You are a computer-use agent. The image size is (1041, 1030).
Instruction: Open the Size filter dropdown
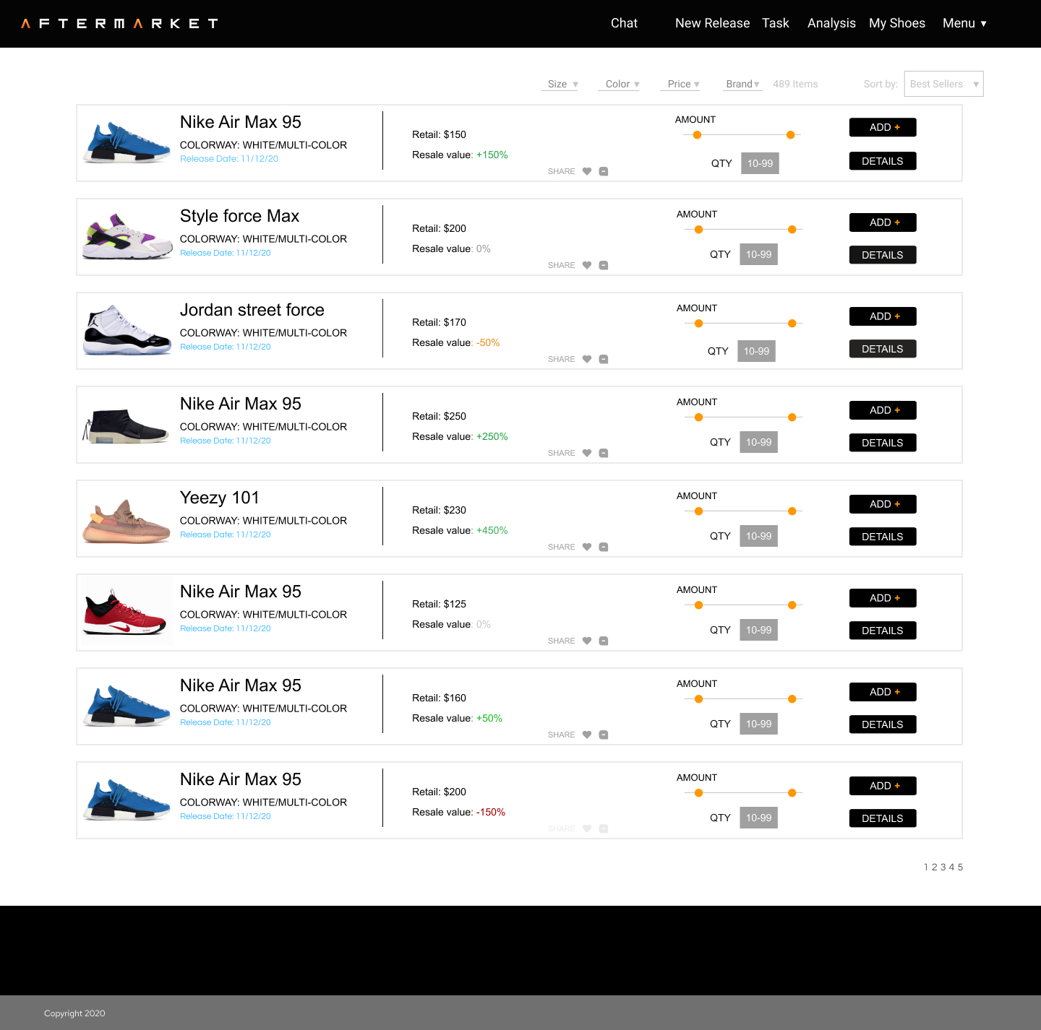[562, 84]
